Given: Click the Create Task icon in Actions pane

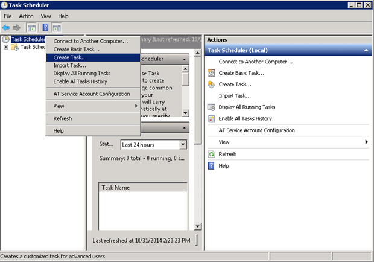Looking at the screenshot, I should click(211, 85).
